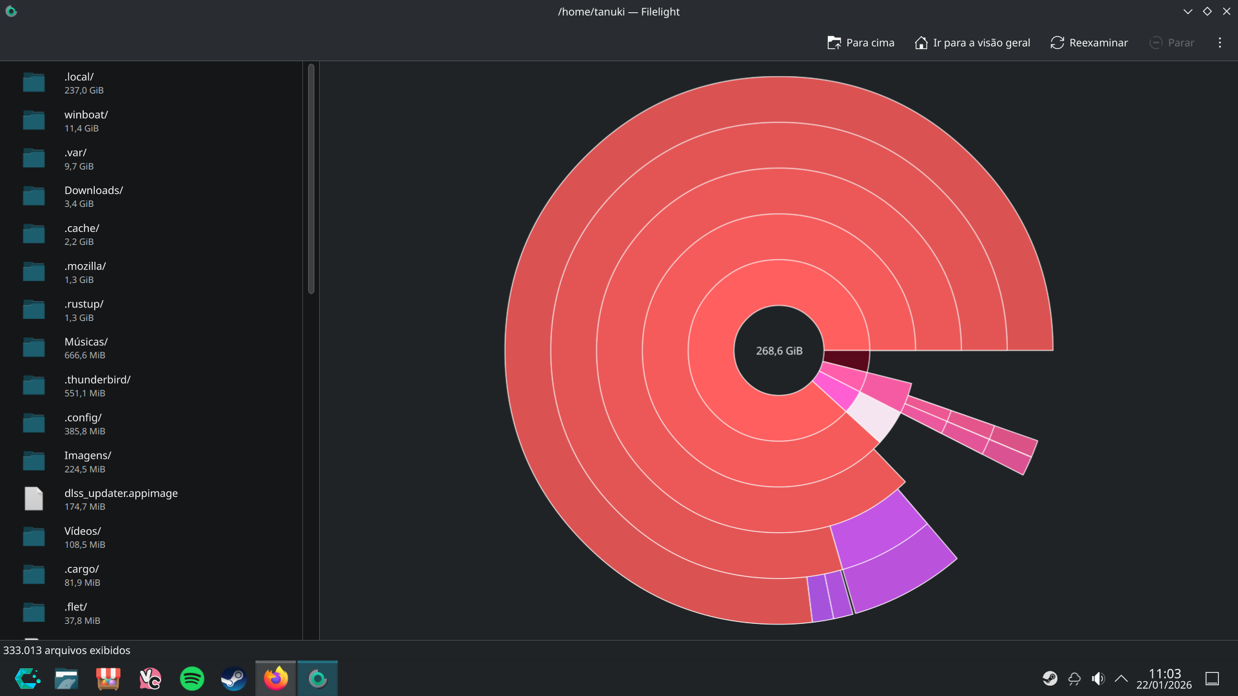Screen dimensions: 1238x696
Task: Click the file list scrollbar
Action: 311,179
